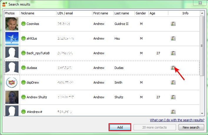Viewport: 208px width, 135px height.
Task: Start a New search
Action: point(191,127)
